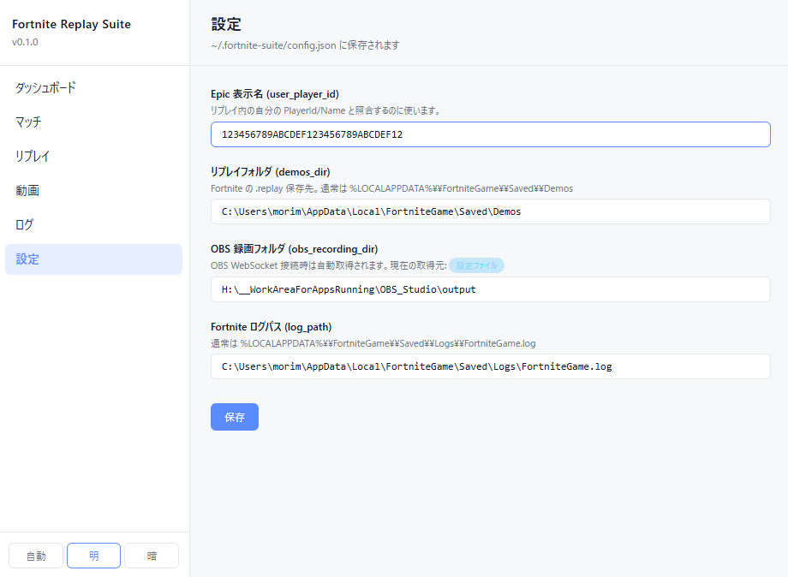788x577 pixels.
Task: Select the Fortnite ログパス input field
Action: pyautogui.click(x=490, y=366)
